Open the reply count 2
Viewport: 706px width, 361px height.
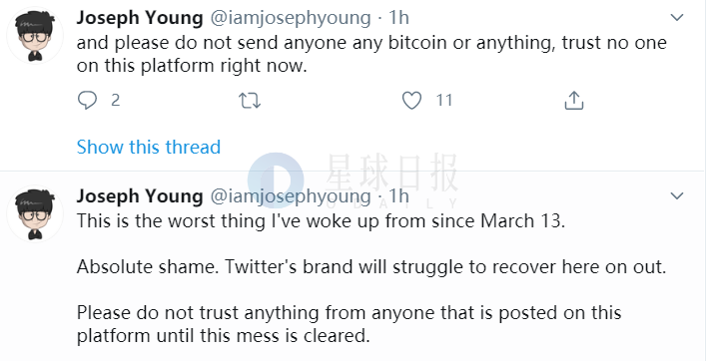(115, 101)
